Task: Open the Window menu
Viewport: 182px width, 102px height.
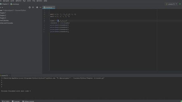Action: [x=39, y=1]
